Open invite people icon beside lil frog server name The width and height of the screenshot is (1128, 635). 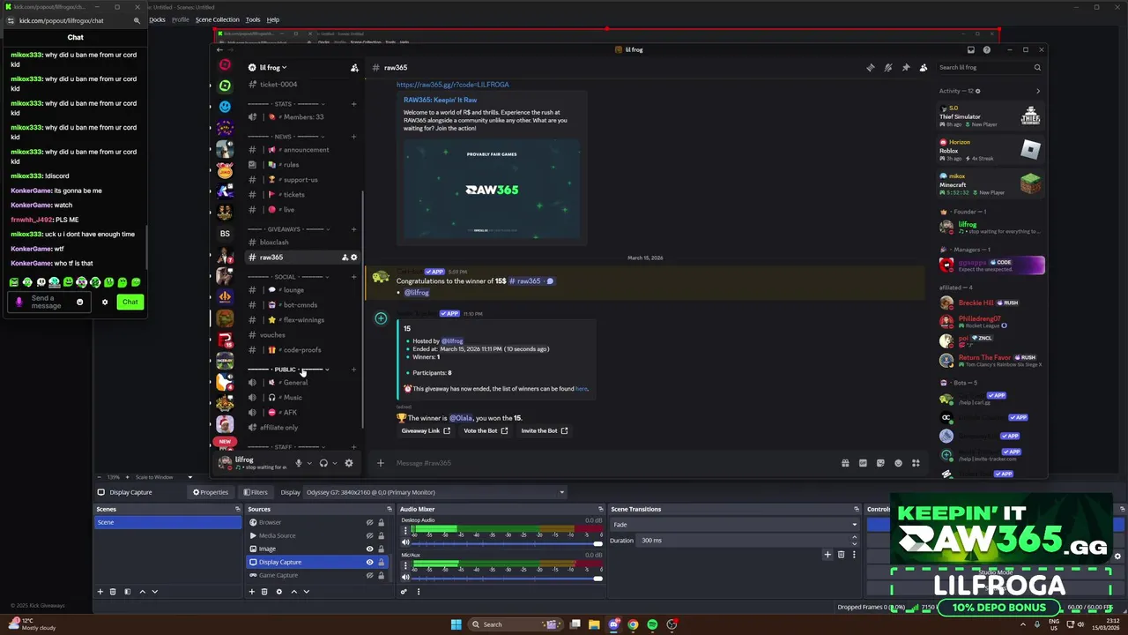[x=354, y=68]
